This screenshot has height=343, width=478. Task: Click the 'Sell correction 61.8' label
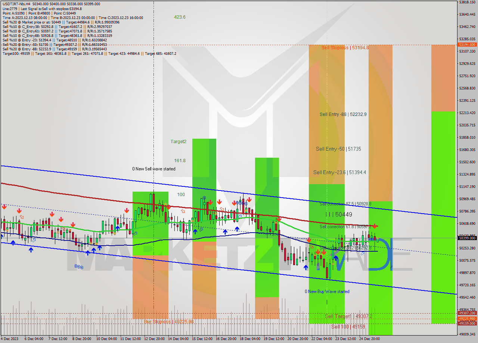click(345, 227)
